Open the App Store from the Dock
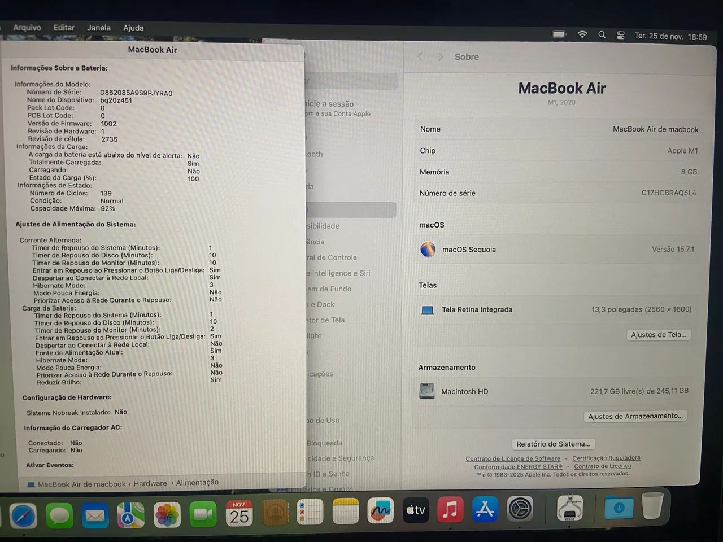 tap(485, 509)
